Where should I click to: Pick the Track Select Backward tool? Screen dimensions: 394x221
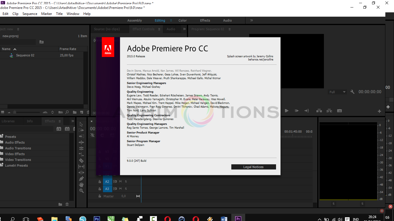(x=81, y=136)
